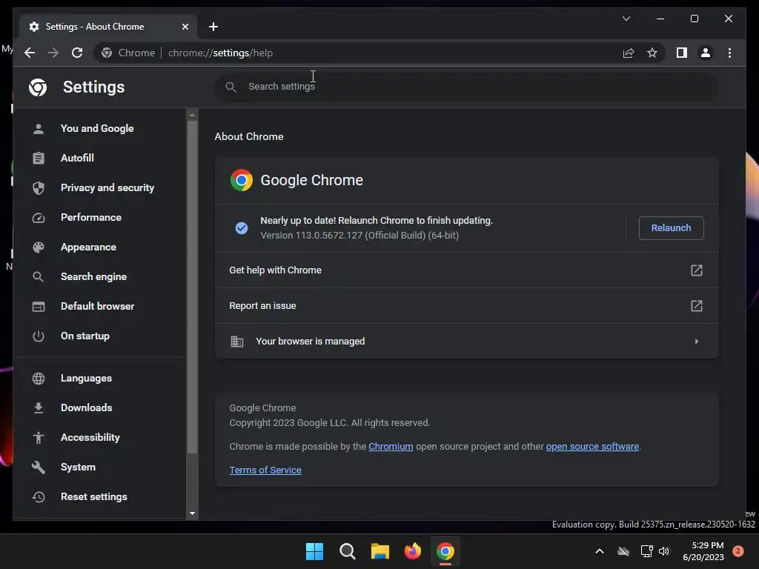Click sidebar scrollbar up arrow
This screenshot has width=759, height=569.
coord(192,115)
